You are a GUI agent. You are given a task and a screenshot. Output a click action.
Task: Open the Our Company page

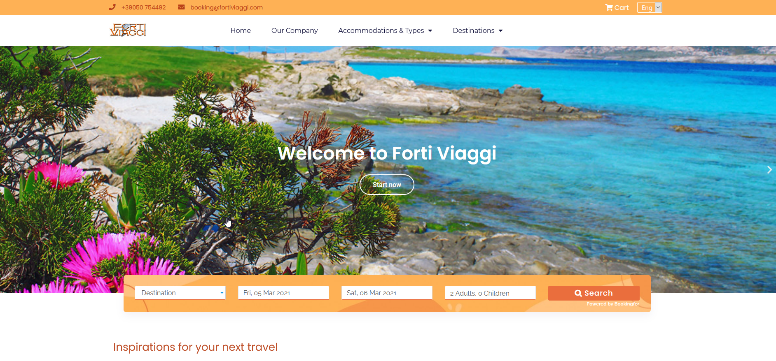[x=295, y=30]
